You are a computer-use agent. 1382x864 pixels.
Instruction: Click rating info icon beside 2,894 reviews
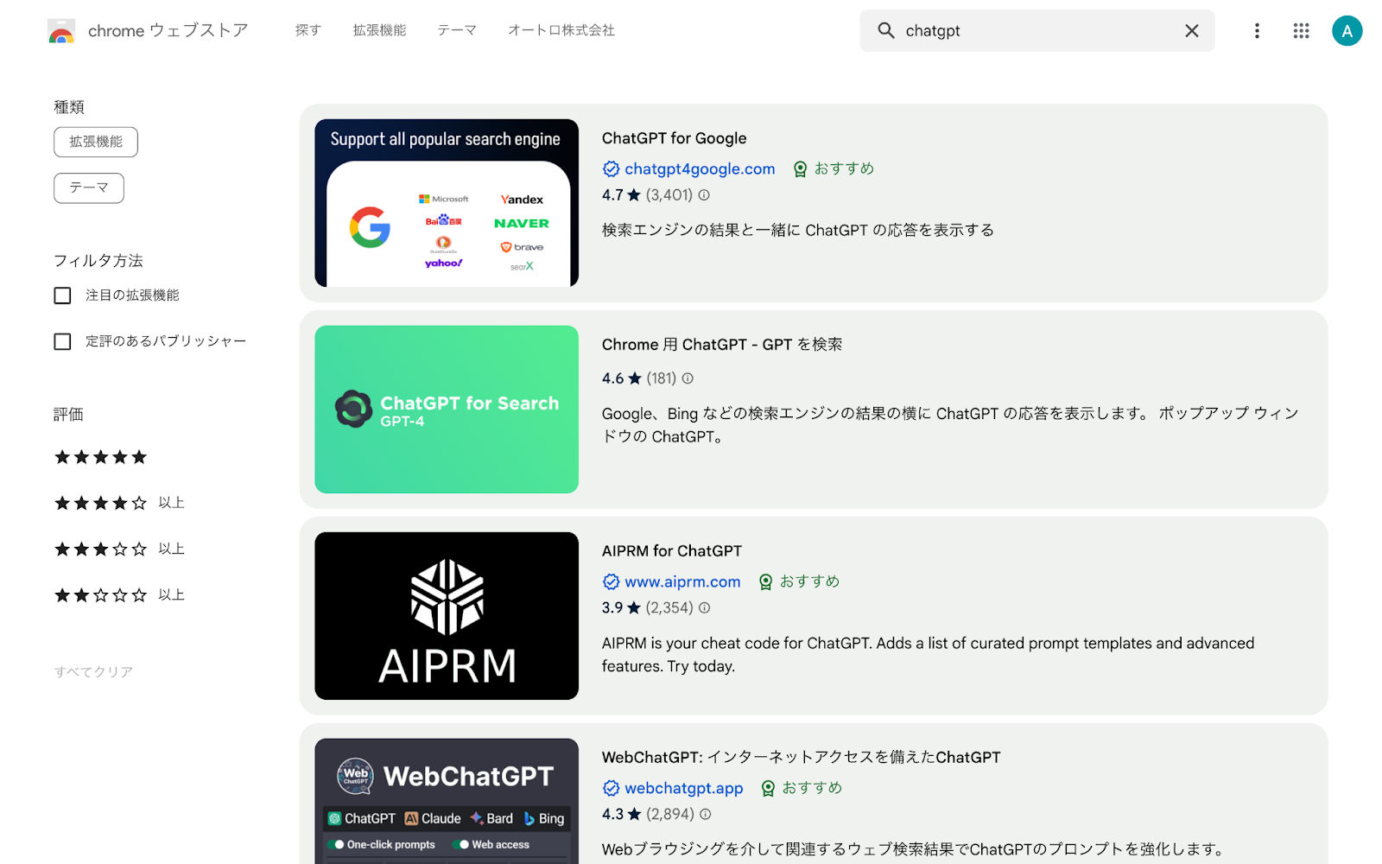pos(705,815)
